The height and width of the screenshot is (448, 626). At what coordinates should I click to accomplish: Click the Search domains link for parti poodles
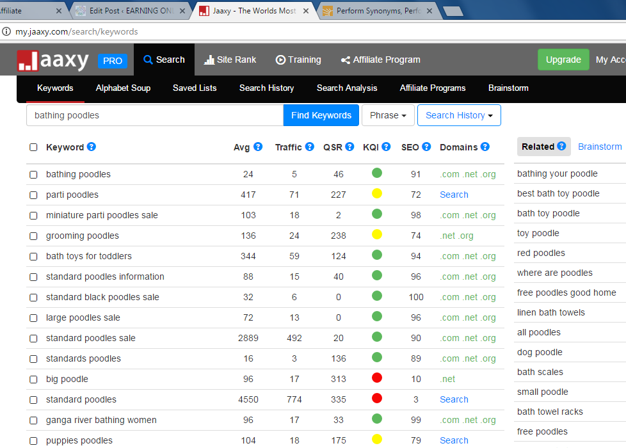tap(454, 195)
